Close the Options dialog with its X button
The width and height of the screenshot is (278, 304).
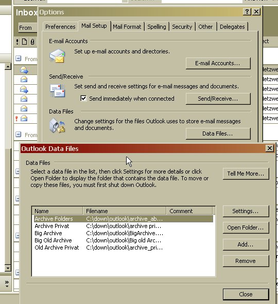[256, 12]
